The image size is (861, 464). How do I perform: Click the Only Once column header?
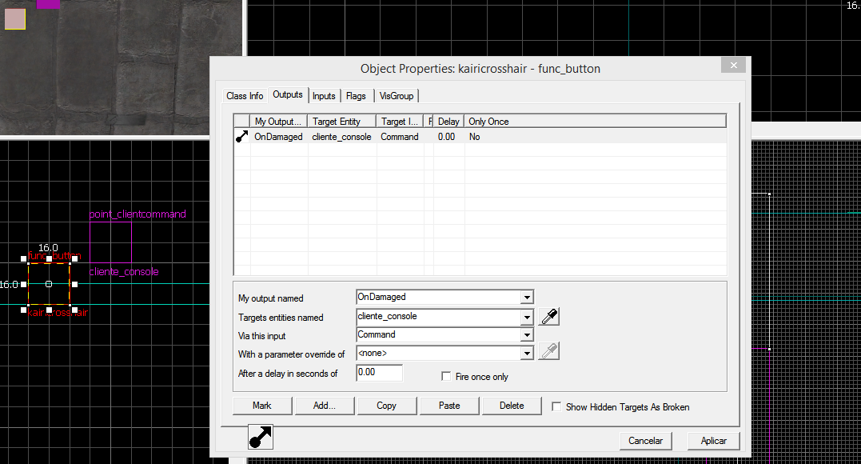[596, 122]
